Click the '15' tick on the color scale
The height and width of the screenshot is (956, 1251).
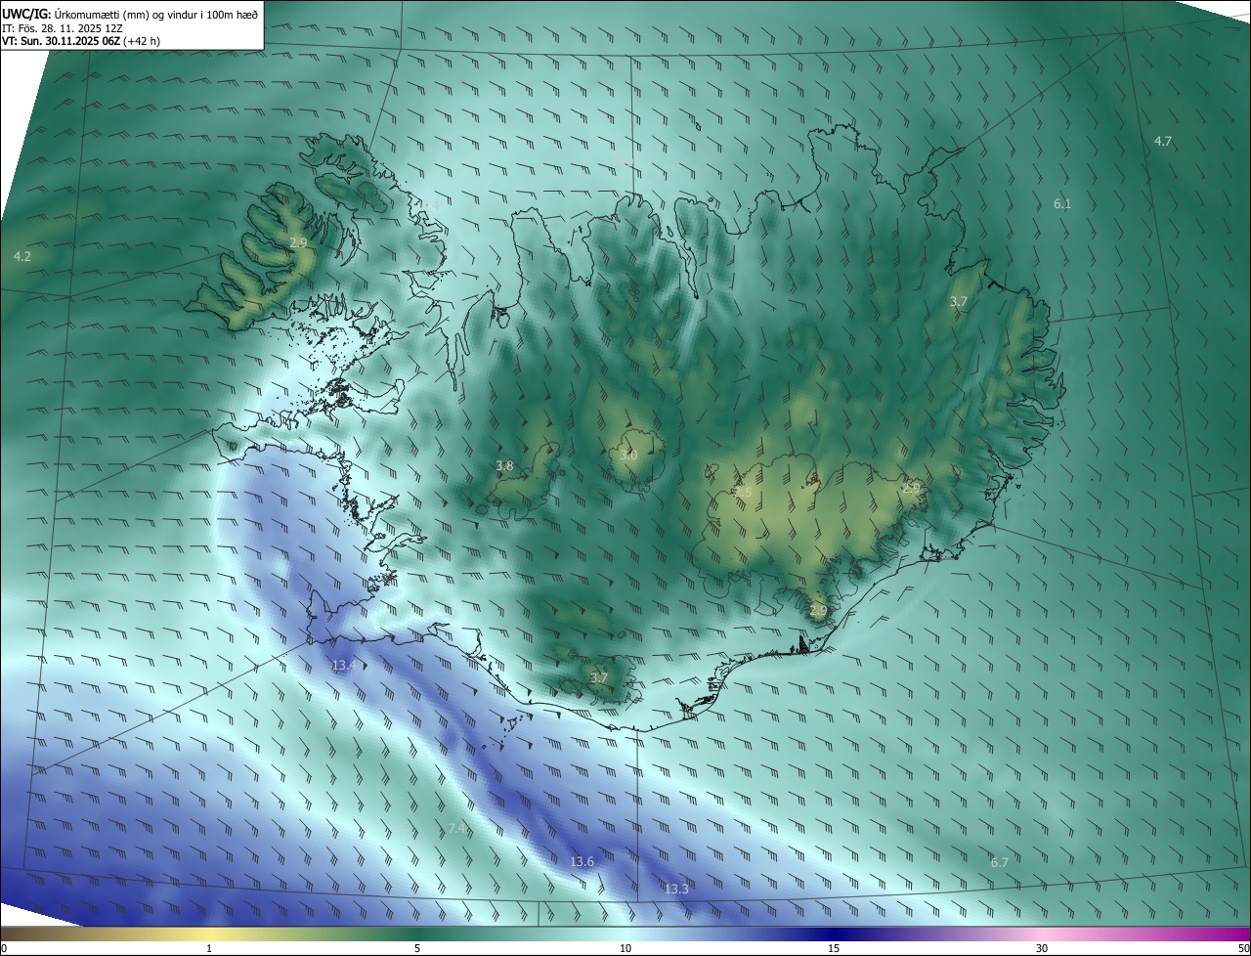(834, 948)
